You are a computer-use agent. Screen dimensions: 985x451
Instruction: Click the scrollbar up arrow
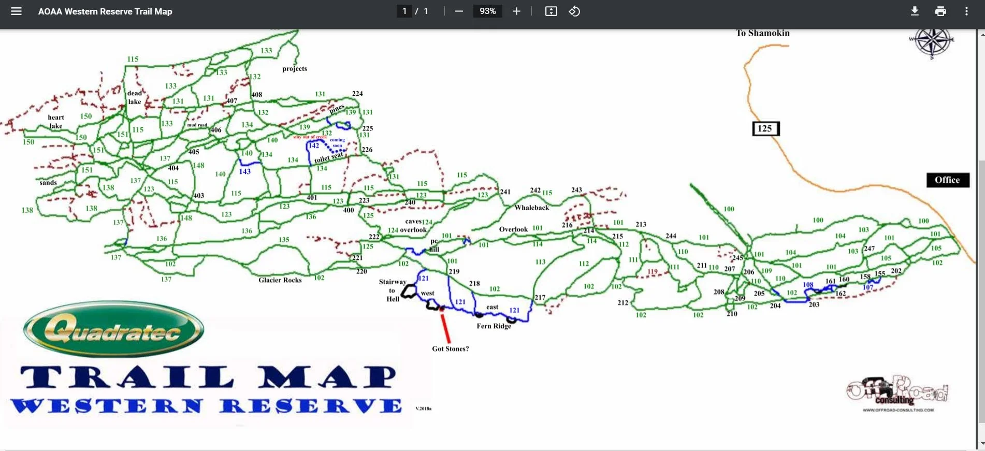coord(981,35)
